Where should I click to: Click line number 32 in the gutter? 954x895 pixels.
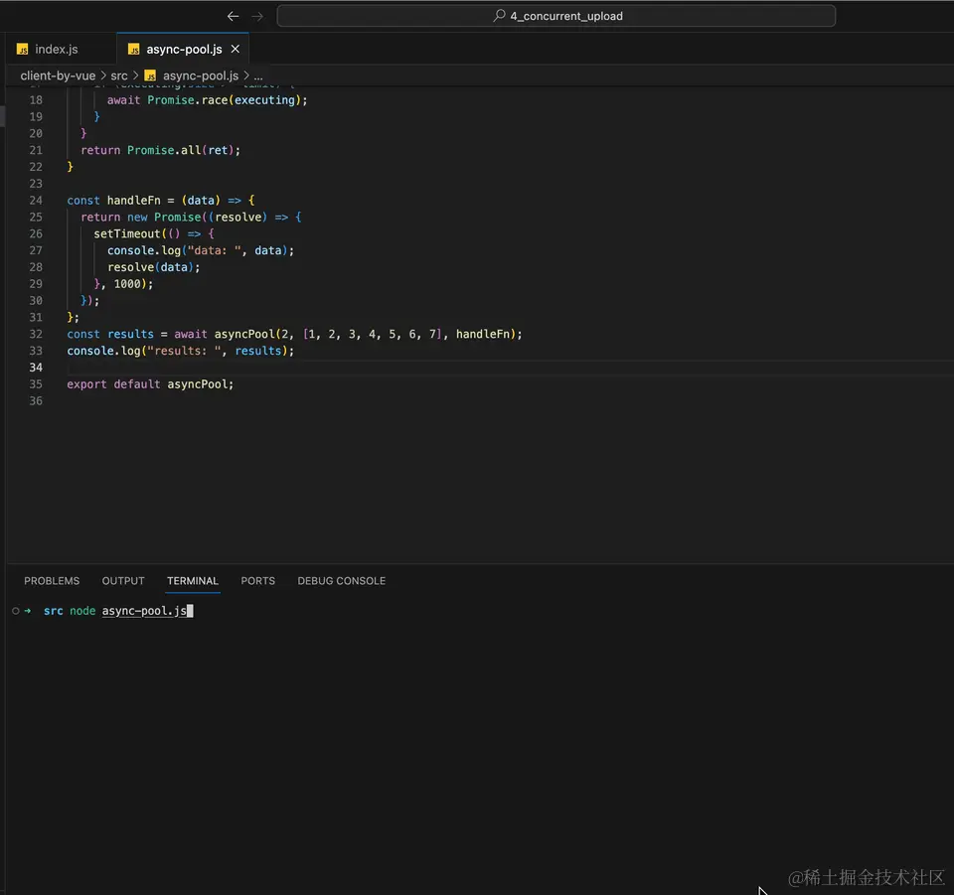click(x=36, y=334)
